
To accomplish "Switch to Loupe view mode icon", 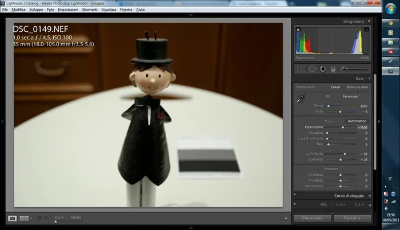I will [x=13, y=218].
